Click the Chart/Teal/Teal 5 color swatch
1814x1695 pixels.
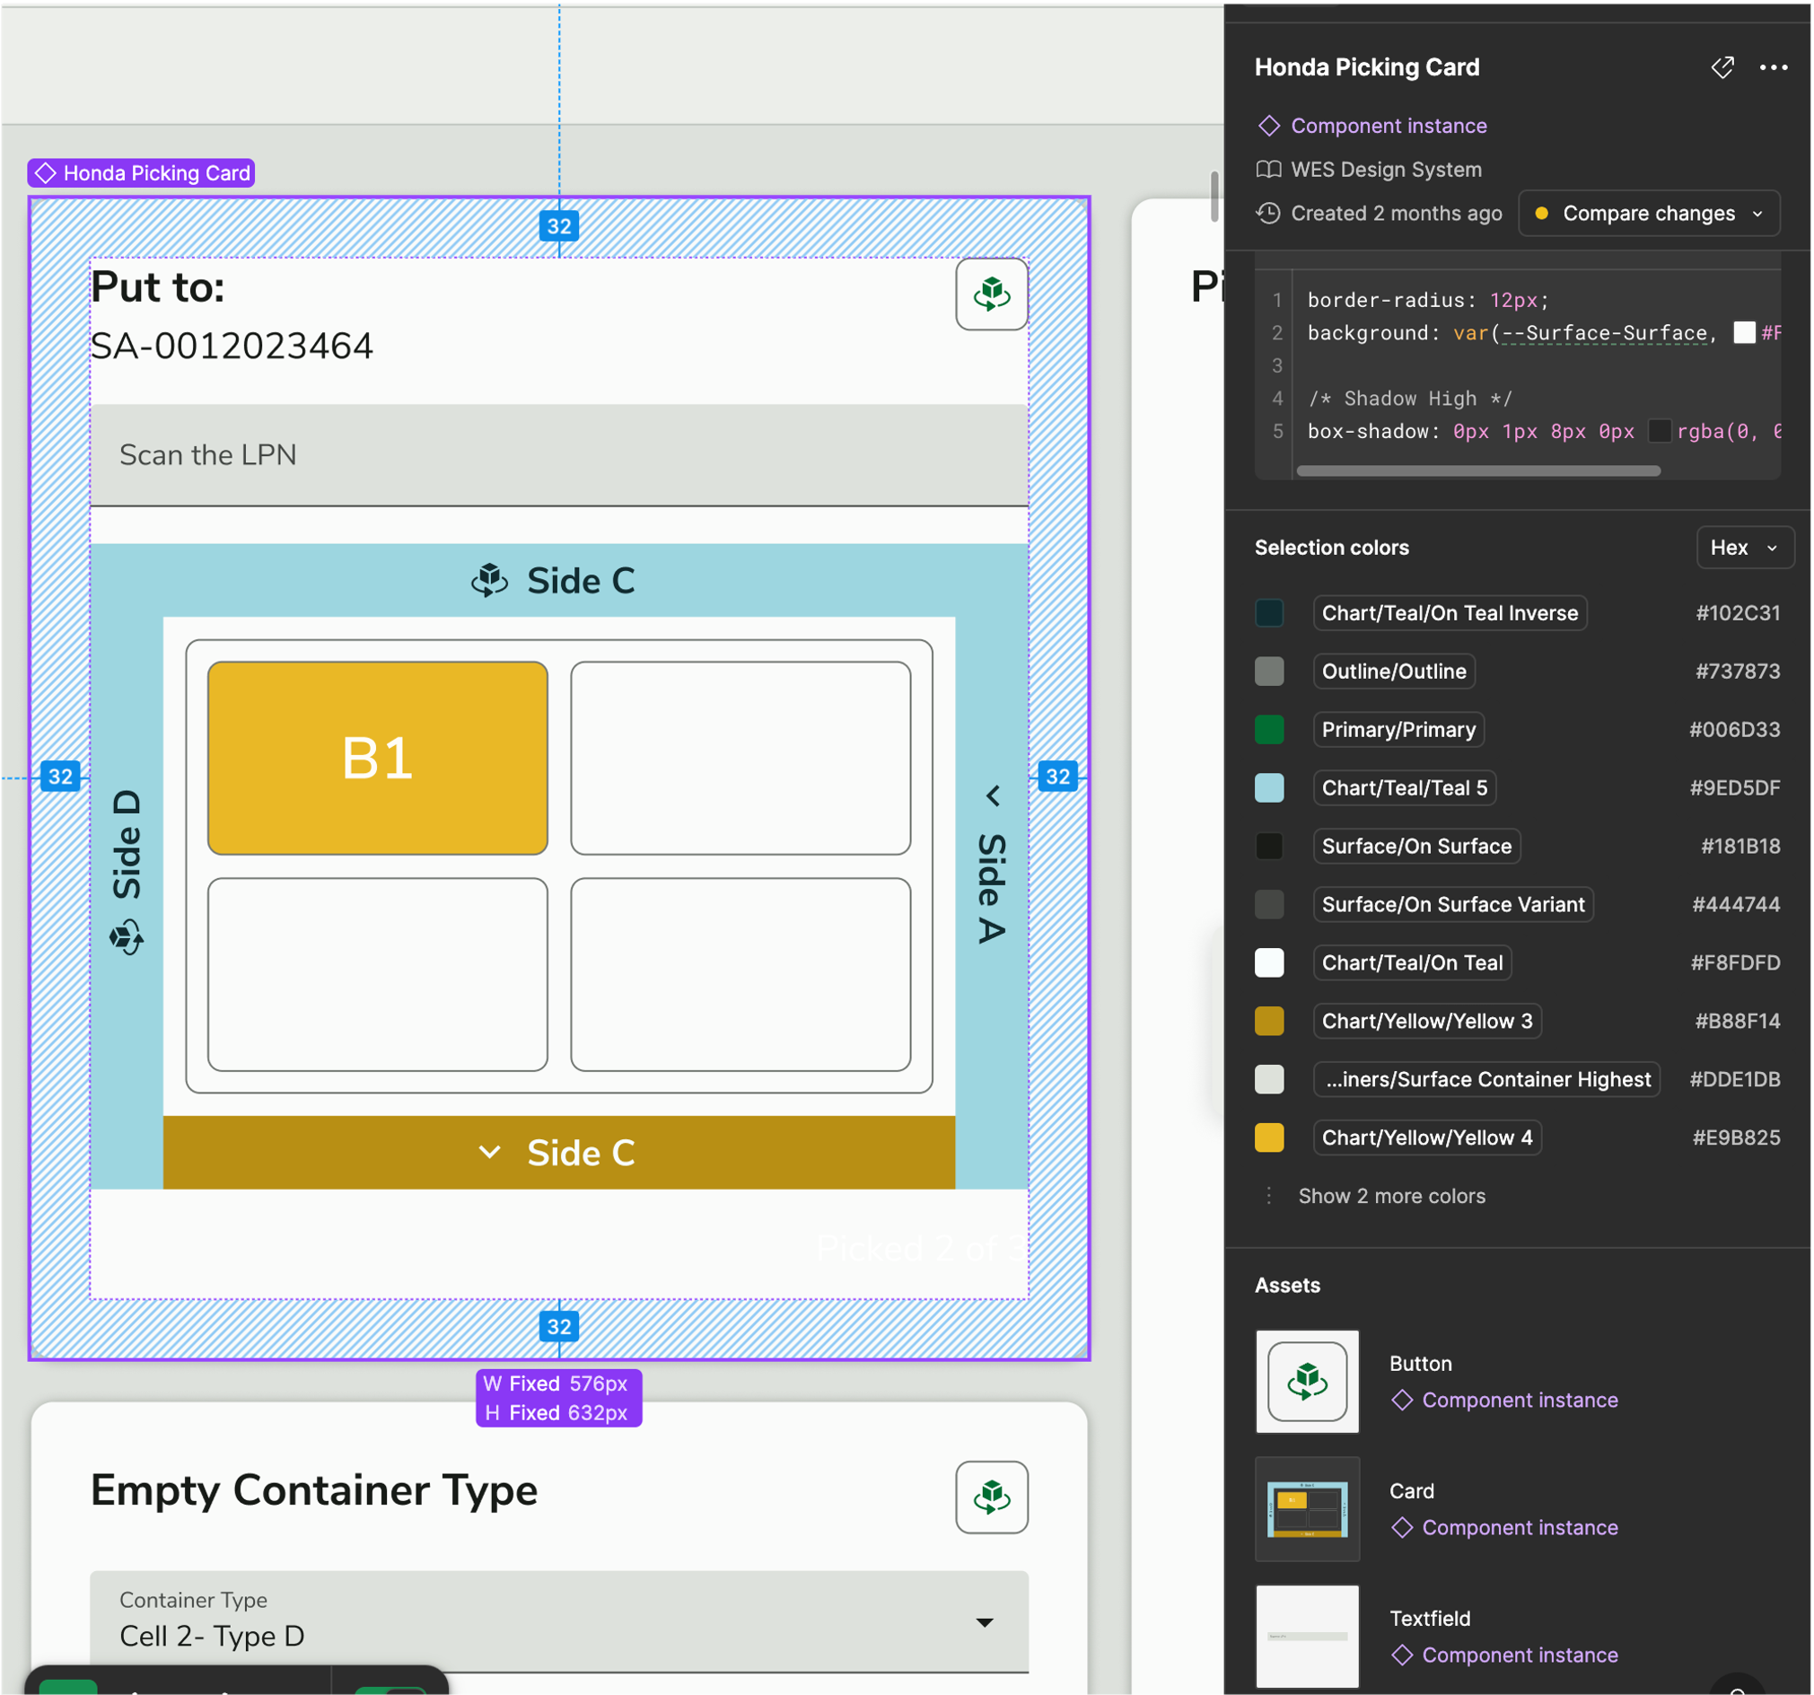point(1269,787)
